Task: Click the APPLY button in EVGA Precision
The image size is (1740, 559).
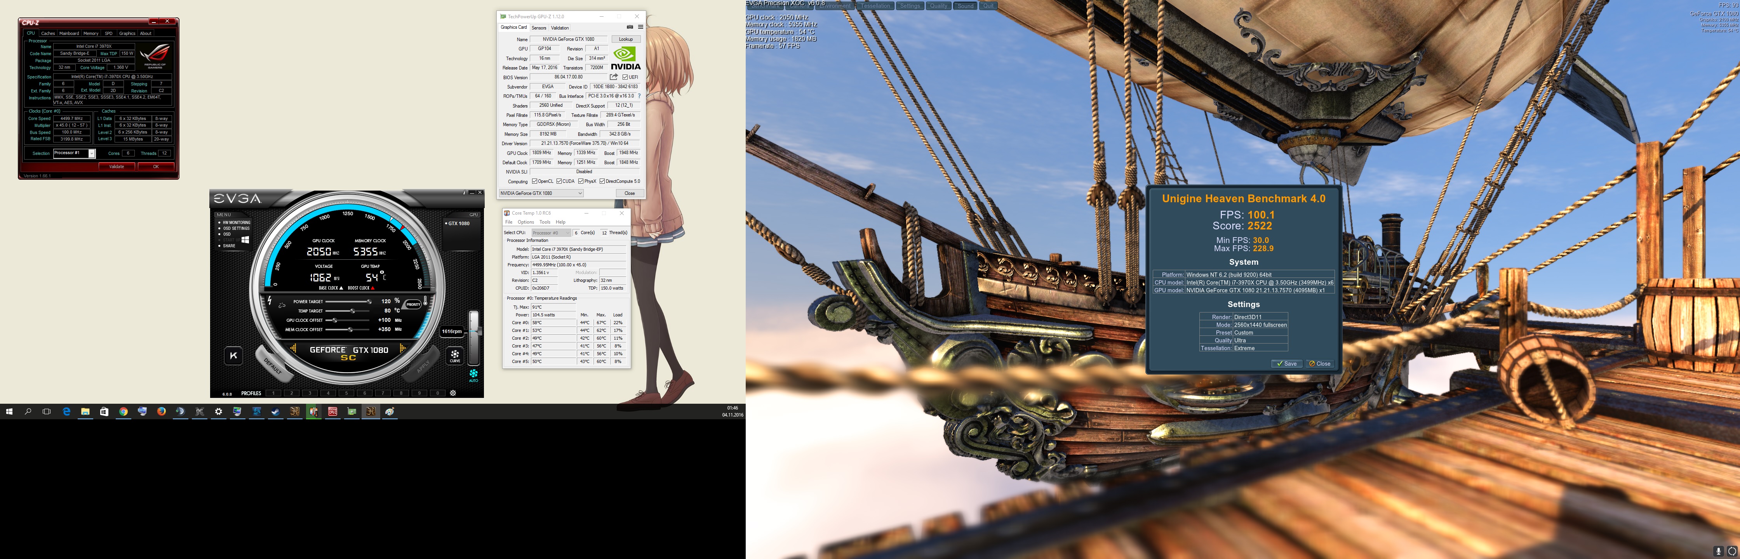Action: [x=423, y=365]
